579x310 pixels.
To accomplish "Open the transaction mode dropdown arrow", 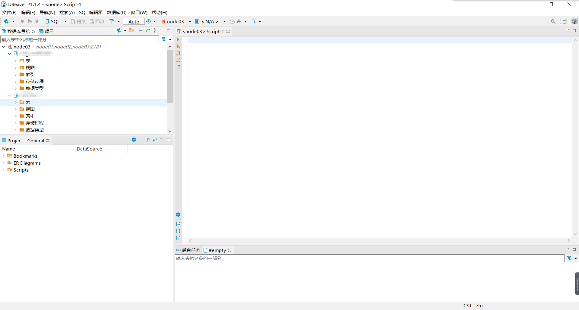I will pyautogui.click(x=119, y=21).
